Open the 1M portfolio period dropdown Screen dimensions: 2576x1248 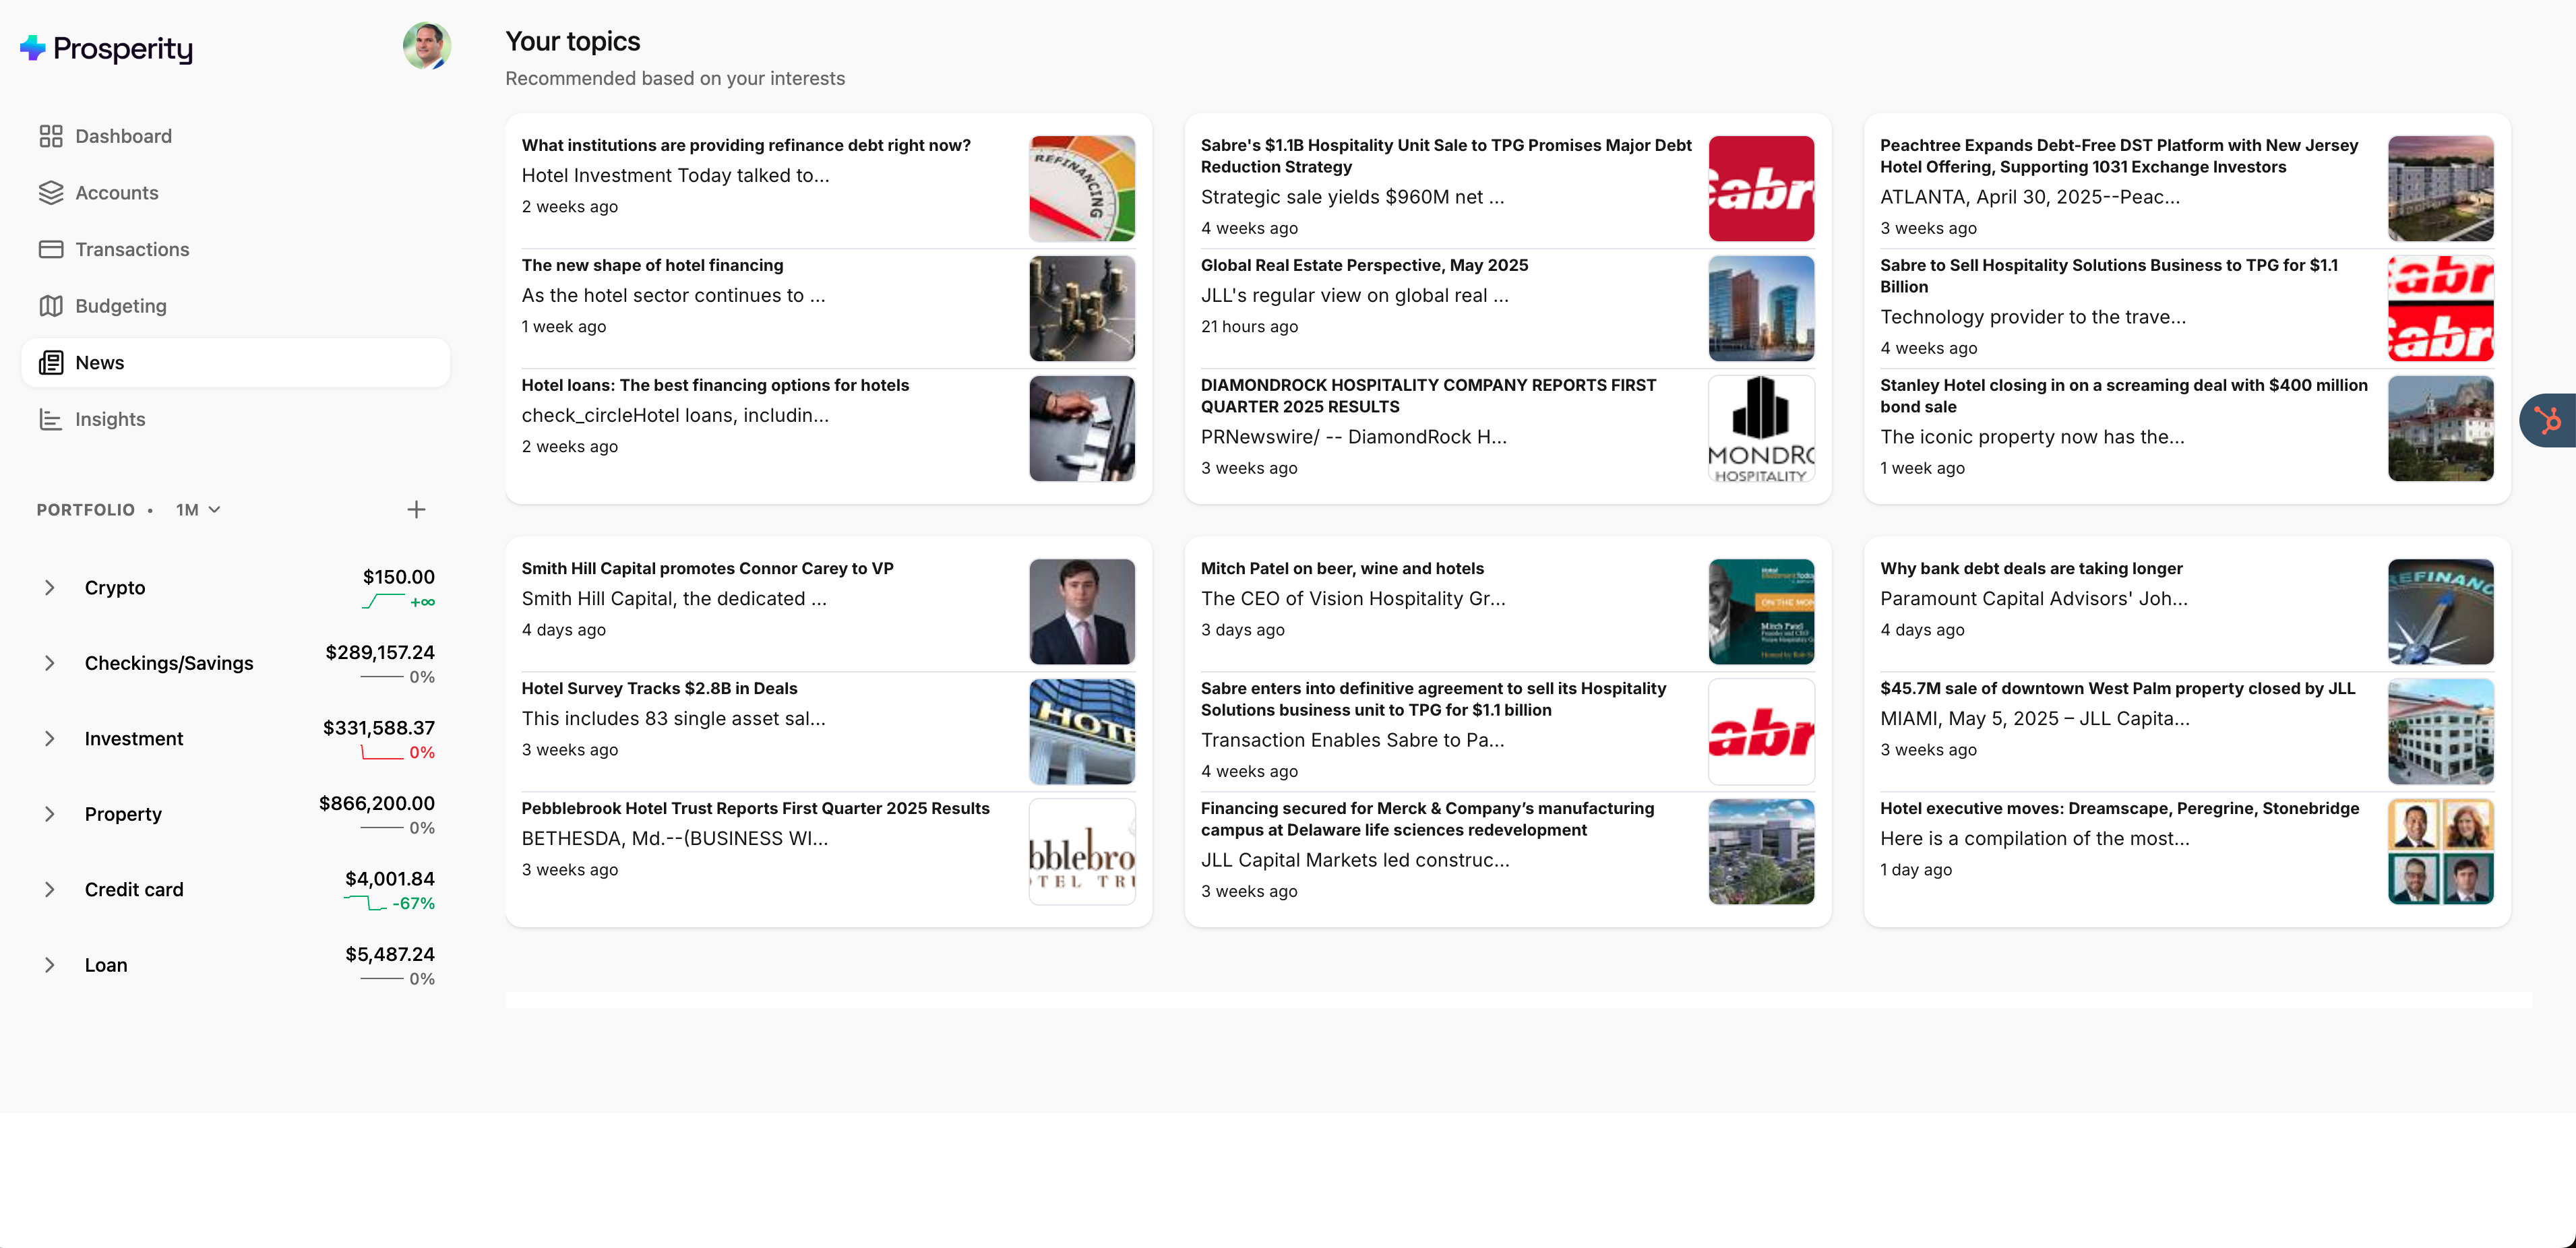tap(198, 510)
